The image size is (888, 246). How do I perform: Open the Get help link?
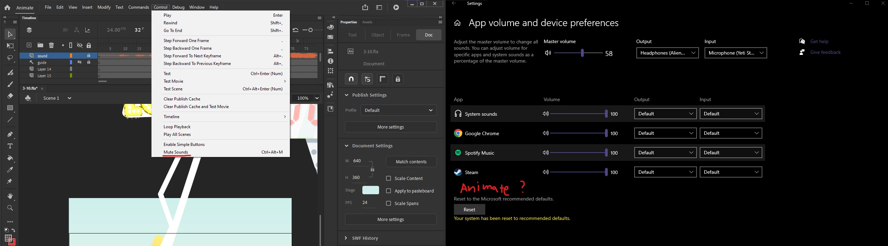click(x=819, y=41)
